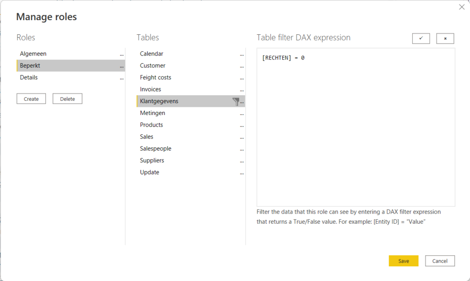This screenshot has height=281, width=470.
Task: Select the Algemeen role
Action: pyautogui.click(x=33, y=54)
